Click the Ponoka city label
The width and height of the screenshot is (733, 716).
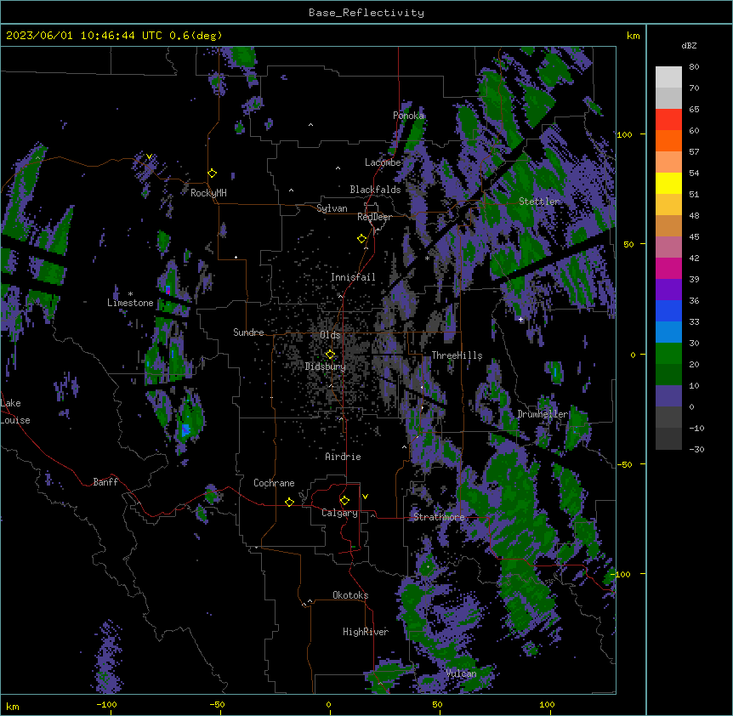click(408, 116)
